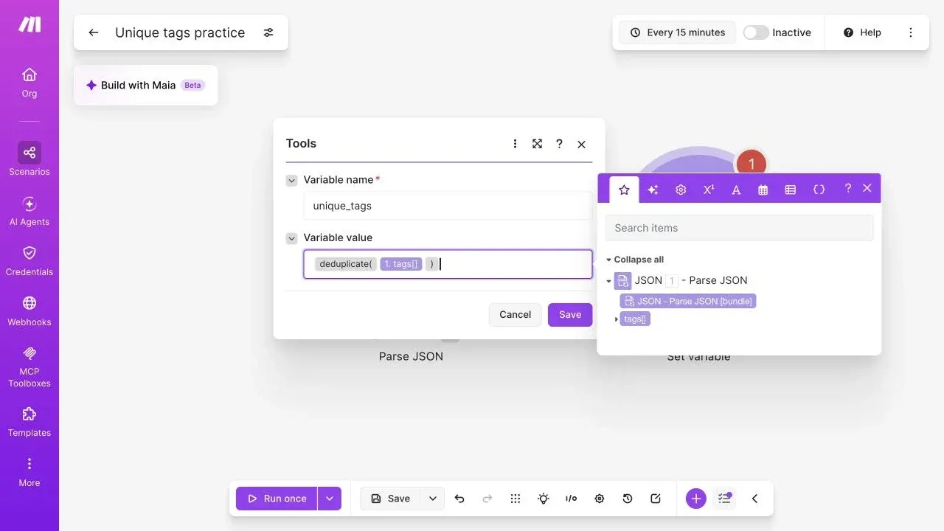Click the undo arrow in bottom toolbar
944x531 pixels.
point(459,499)
